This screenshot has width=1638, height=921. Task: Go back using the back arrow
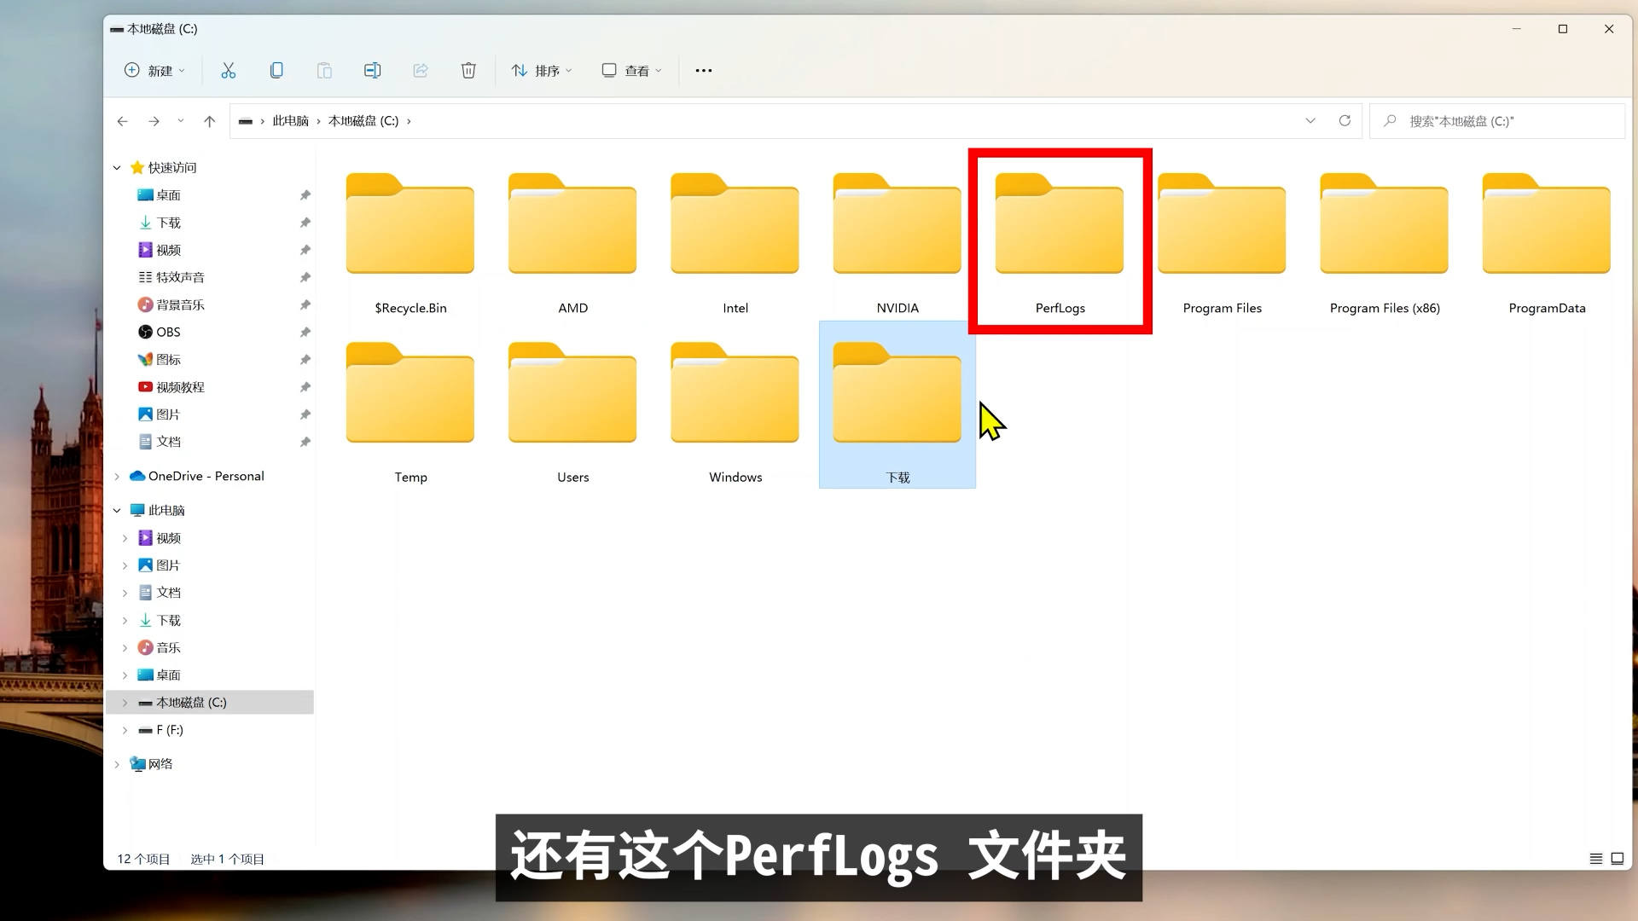tap(122, 120)
